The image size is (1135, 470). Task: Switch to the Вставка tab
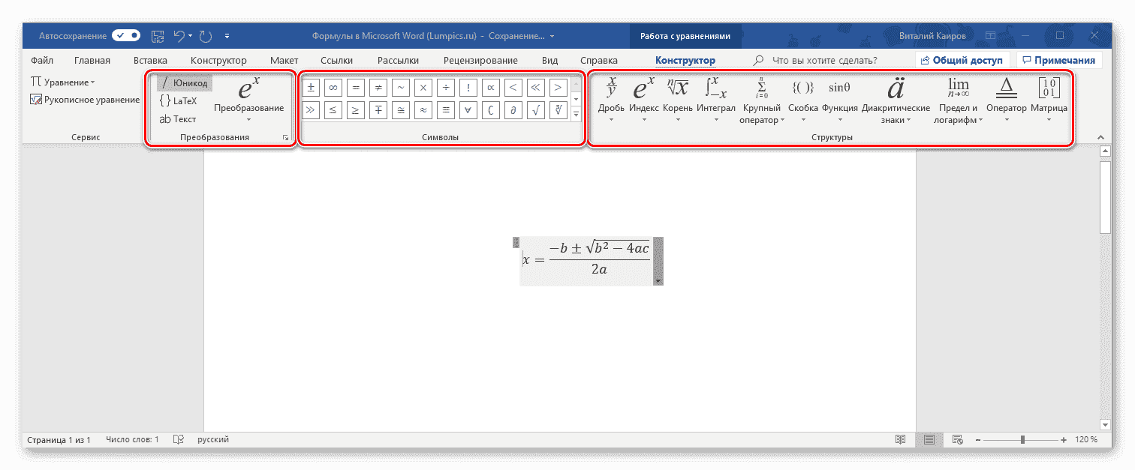[x=150, y=60]
